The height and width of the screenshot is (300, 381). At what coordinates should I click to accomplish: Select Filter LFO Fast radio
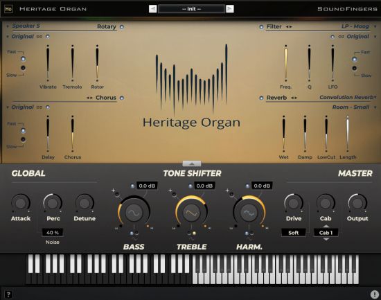[x=354, y=60]
